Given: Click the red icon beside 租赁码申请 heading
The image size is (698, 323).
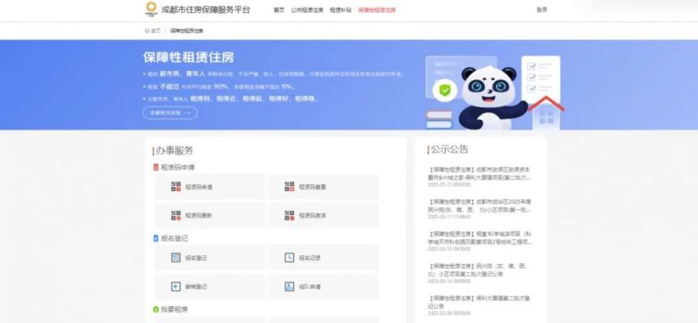Looking at the screenshot, I should click(x=156, y=167).
